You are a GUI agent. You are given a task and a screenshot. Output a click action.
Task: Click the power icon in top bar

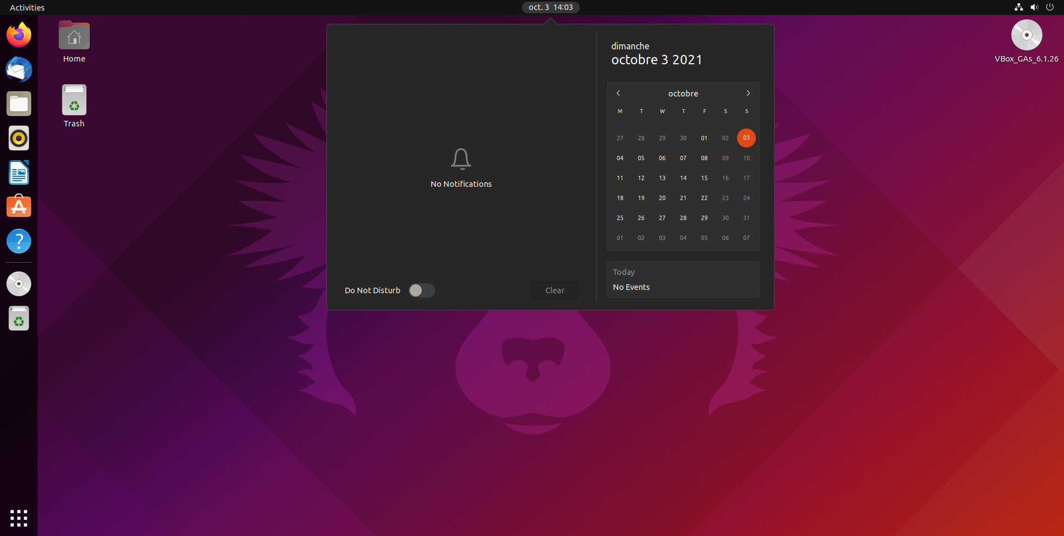(x=1050, y=7)
